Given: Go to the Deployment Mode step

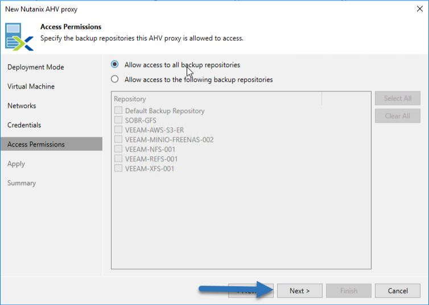Looking at the screenshot, I should pos(36,67).
